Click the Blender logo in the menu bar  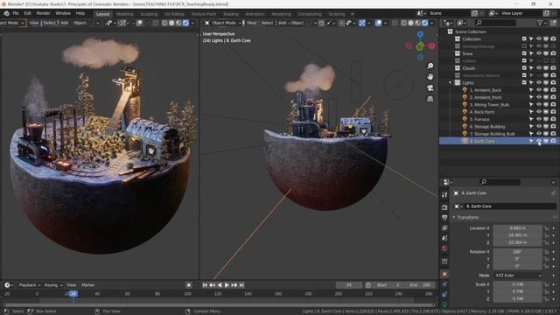tap(6, 13)
